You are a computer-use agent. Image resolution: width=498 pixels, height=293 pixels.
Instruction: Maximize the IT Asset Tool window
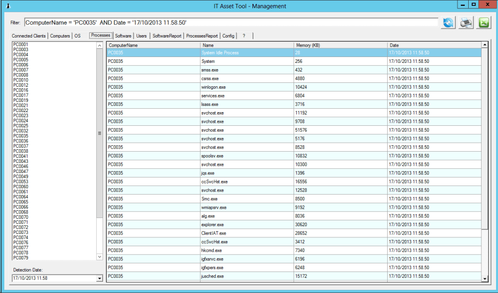pyautogui.click(x=473, y=4)
